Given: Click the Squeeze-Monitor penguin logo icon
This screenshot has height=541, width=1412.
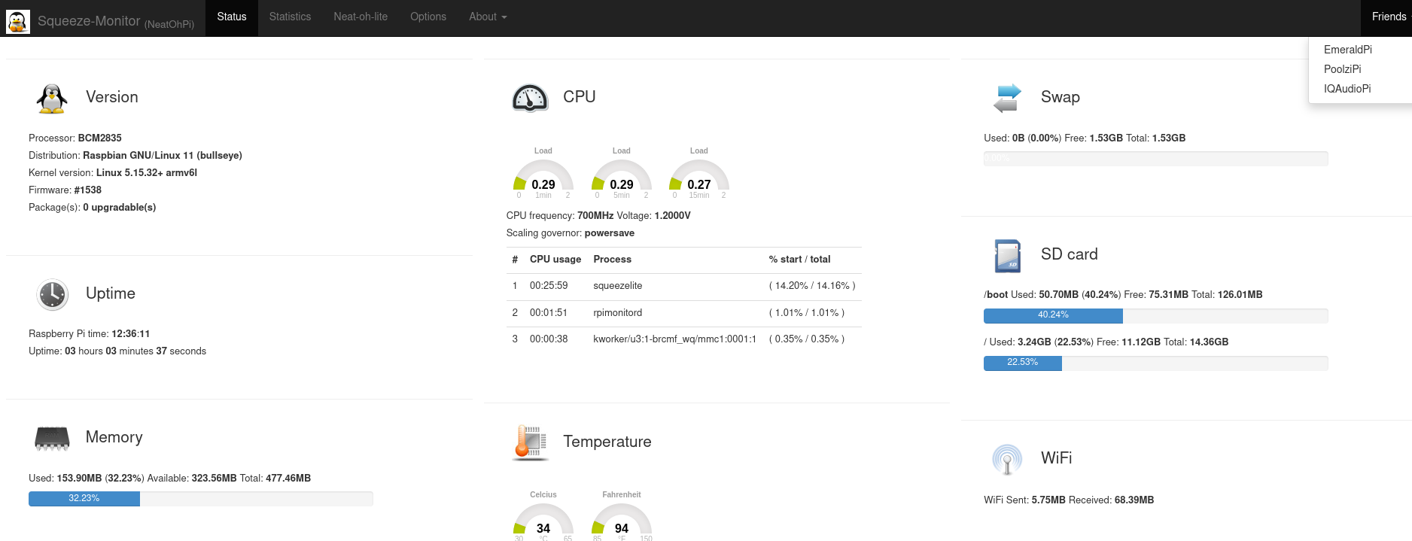Looking at the screenshot, I should pyautogui.click(x=18, y=21).
